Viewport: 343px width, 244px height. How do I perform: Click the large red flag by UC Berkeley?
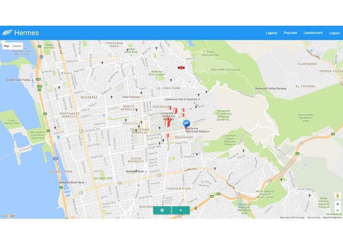tap(168, 122)
